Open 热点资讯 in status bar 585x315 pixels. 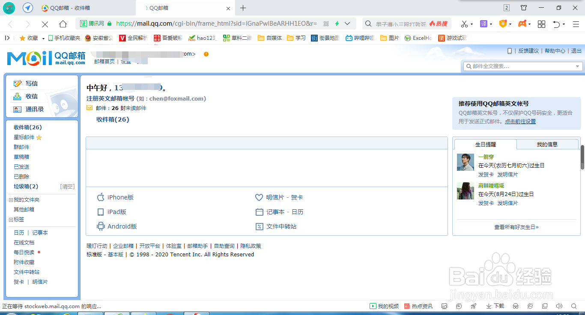click(418, 306)
